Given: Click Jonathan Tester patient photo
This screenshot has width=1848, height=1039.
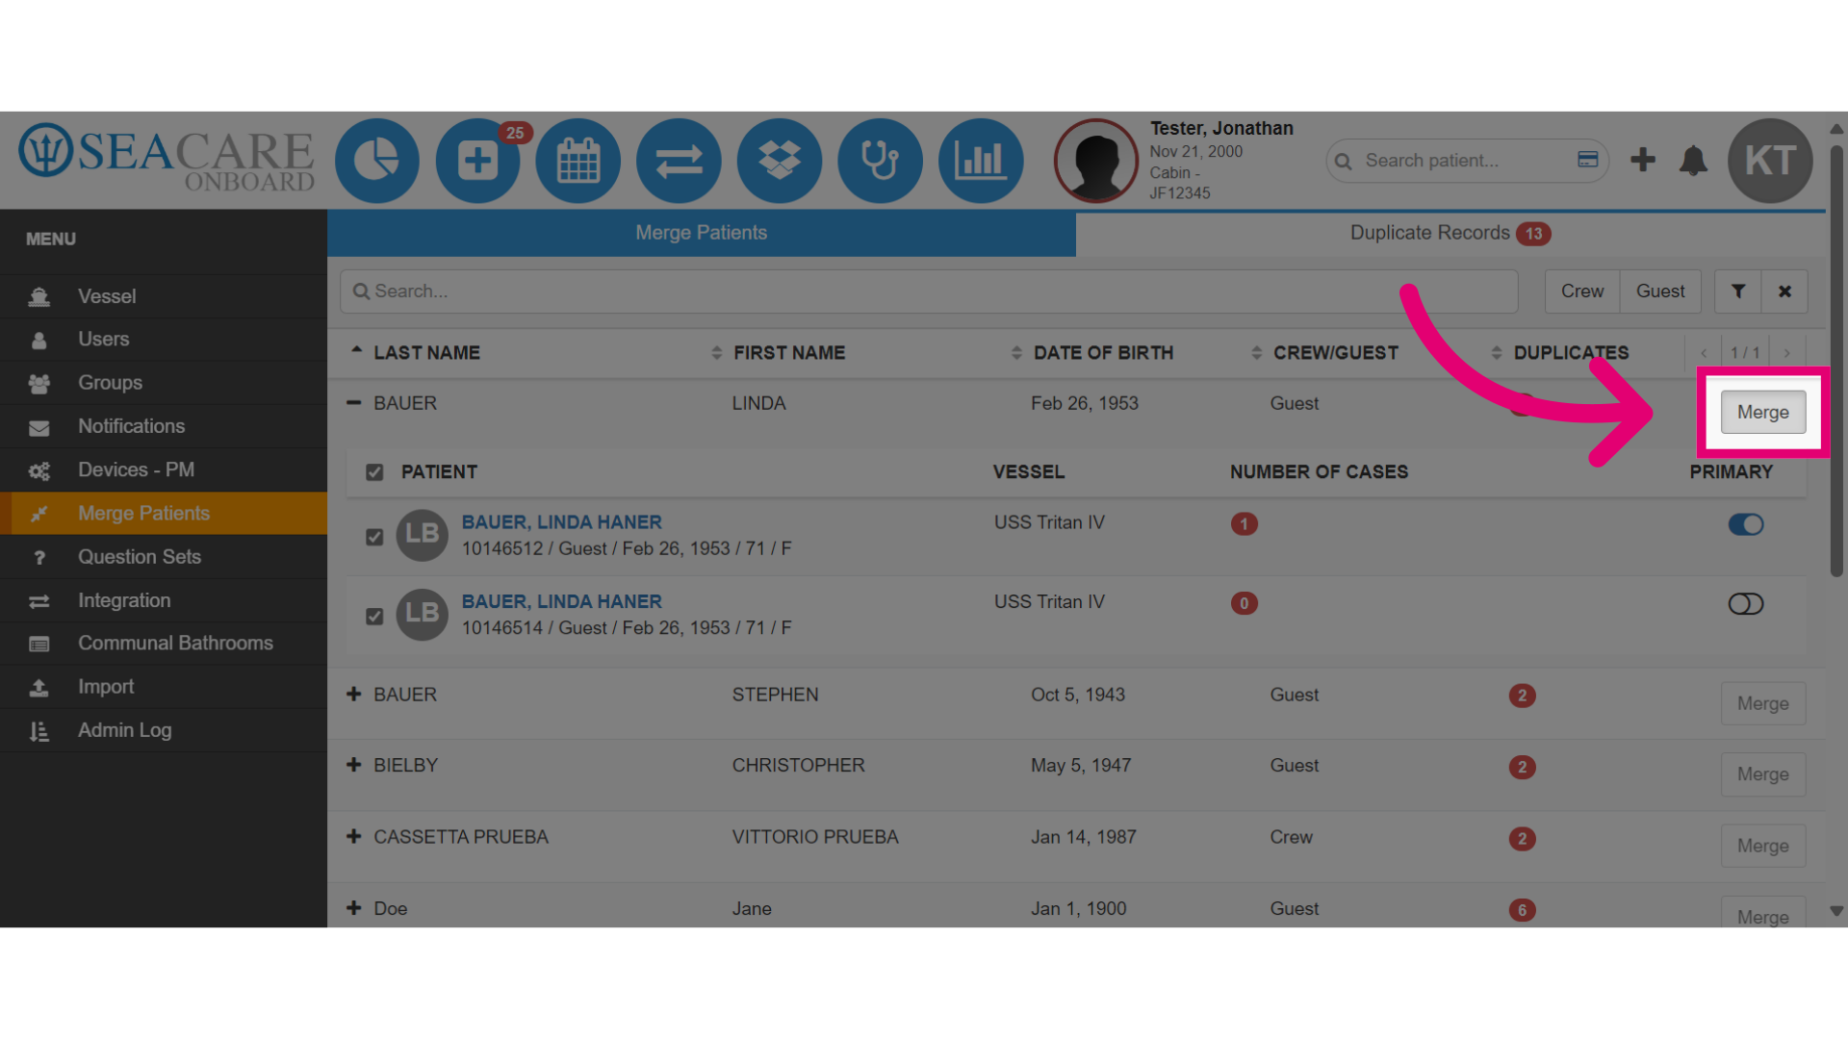Looking at the screenshot, I should pos(1096,161).
